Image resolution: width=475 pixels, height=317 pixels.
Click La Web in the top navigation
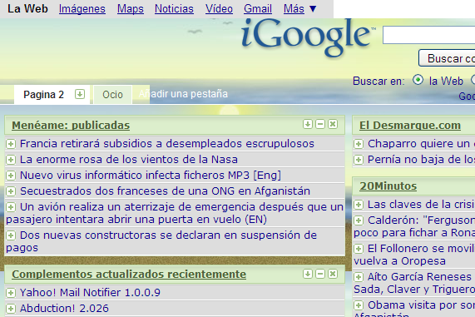tap(27, 9)
